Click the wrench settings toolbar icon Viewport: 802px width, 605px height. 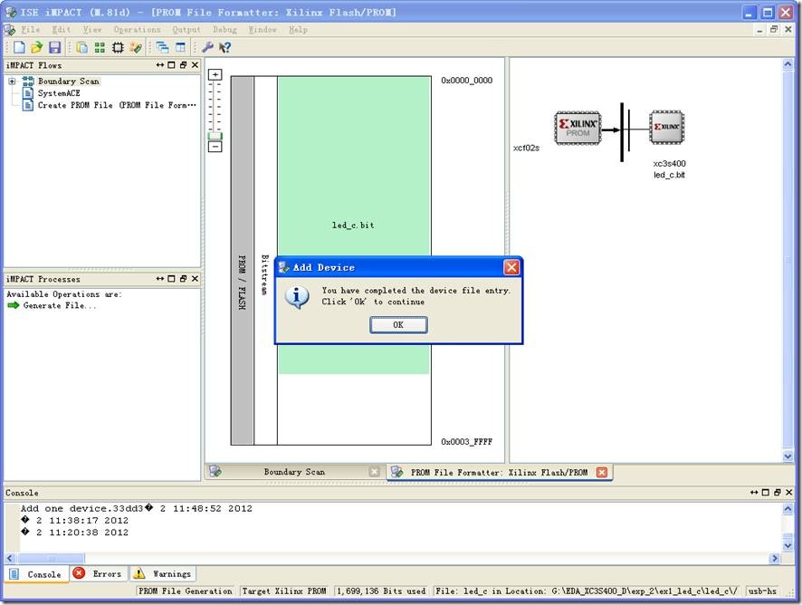click(x=207, y=47)
